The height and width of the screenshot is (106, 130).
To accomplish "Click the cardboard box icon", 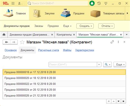I will 95,14.
